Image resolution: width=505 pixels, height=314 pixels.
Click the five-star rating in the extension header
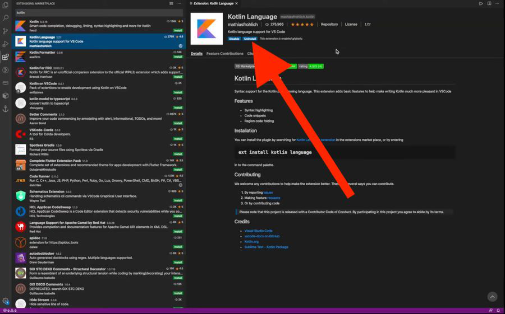(302, 25)
